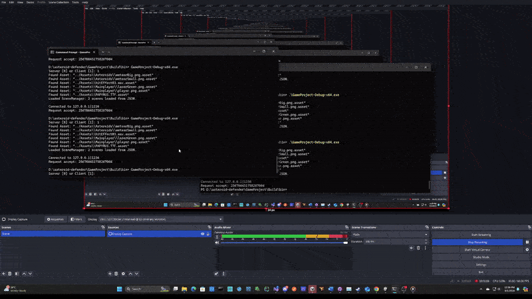Pop out the Scene Transitions dock
The image size is (532, 299).
427,227
